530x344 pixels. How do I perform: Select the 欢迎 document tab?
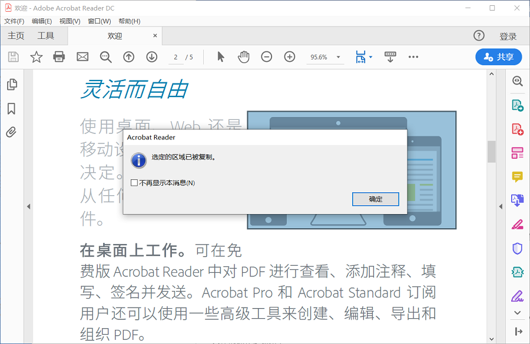point(115,36)
